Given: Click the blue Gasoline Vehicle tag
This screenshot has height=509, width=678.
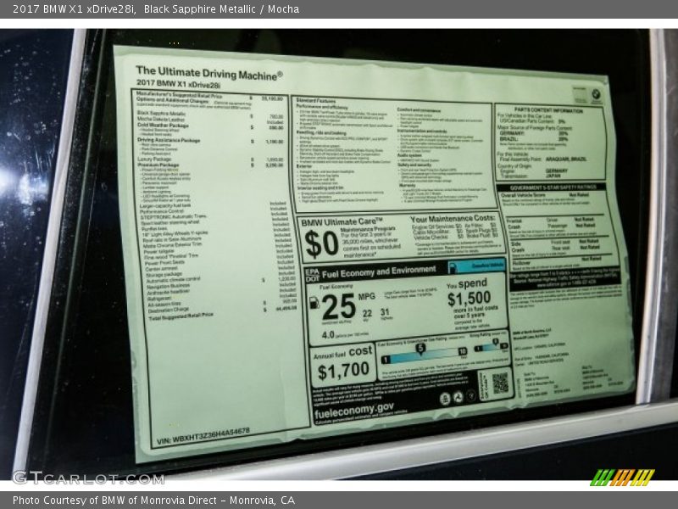Looking at the screenshot, I should click(487, 266).
